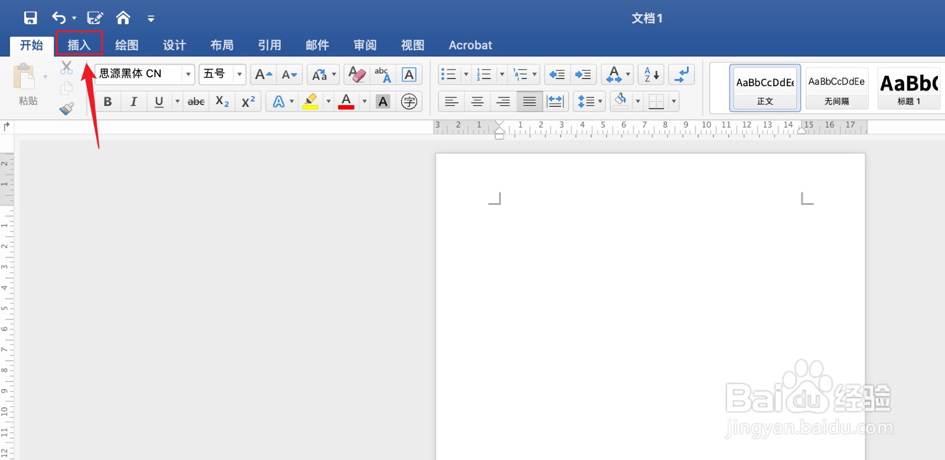The height and width of the screenshot is (460, 945).
Task: Open the Acrobat tab
Action: (x=470, y=45)
